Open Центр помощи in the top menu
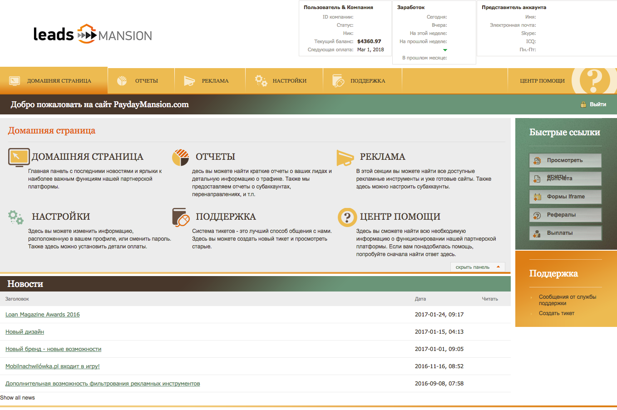This screenshot has width=617, height=410. pyautogui.click(x=542, y=81)
